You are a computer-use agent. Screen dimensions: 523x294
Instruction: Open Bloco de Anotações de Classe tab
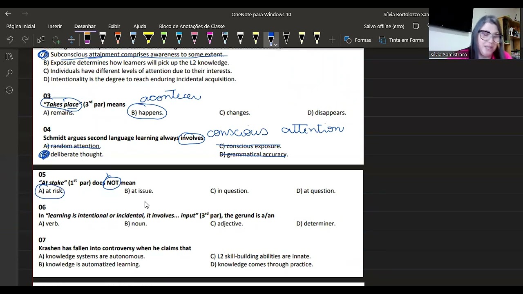point(192,26)
